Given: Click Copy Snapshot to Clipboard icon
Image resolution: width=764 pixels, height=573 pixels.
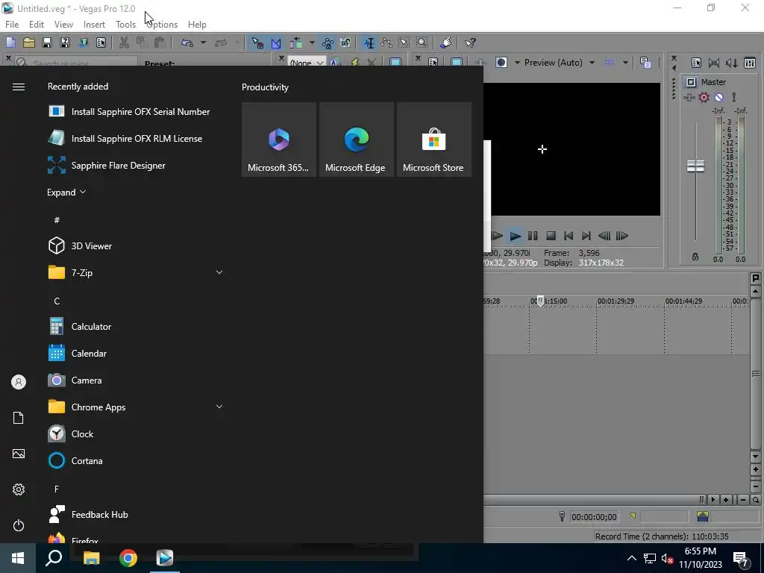Looking at the screenshot, I should pos(645,63).
